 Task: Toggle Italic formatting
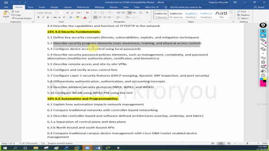(x=43, y=17)
